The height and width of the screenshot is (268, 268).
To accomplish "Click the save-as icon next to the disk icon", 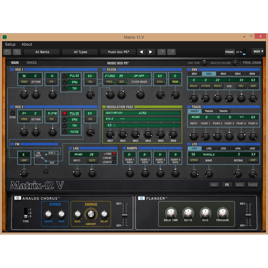I will click(x=17, y=52).
